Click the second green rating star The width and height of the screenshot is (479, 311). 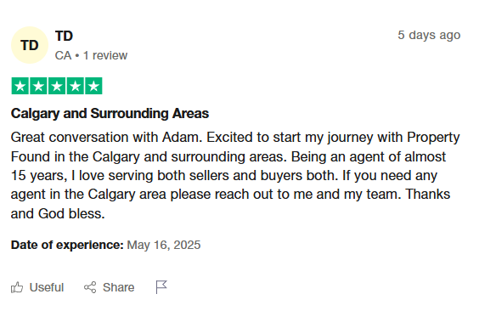38,86
